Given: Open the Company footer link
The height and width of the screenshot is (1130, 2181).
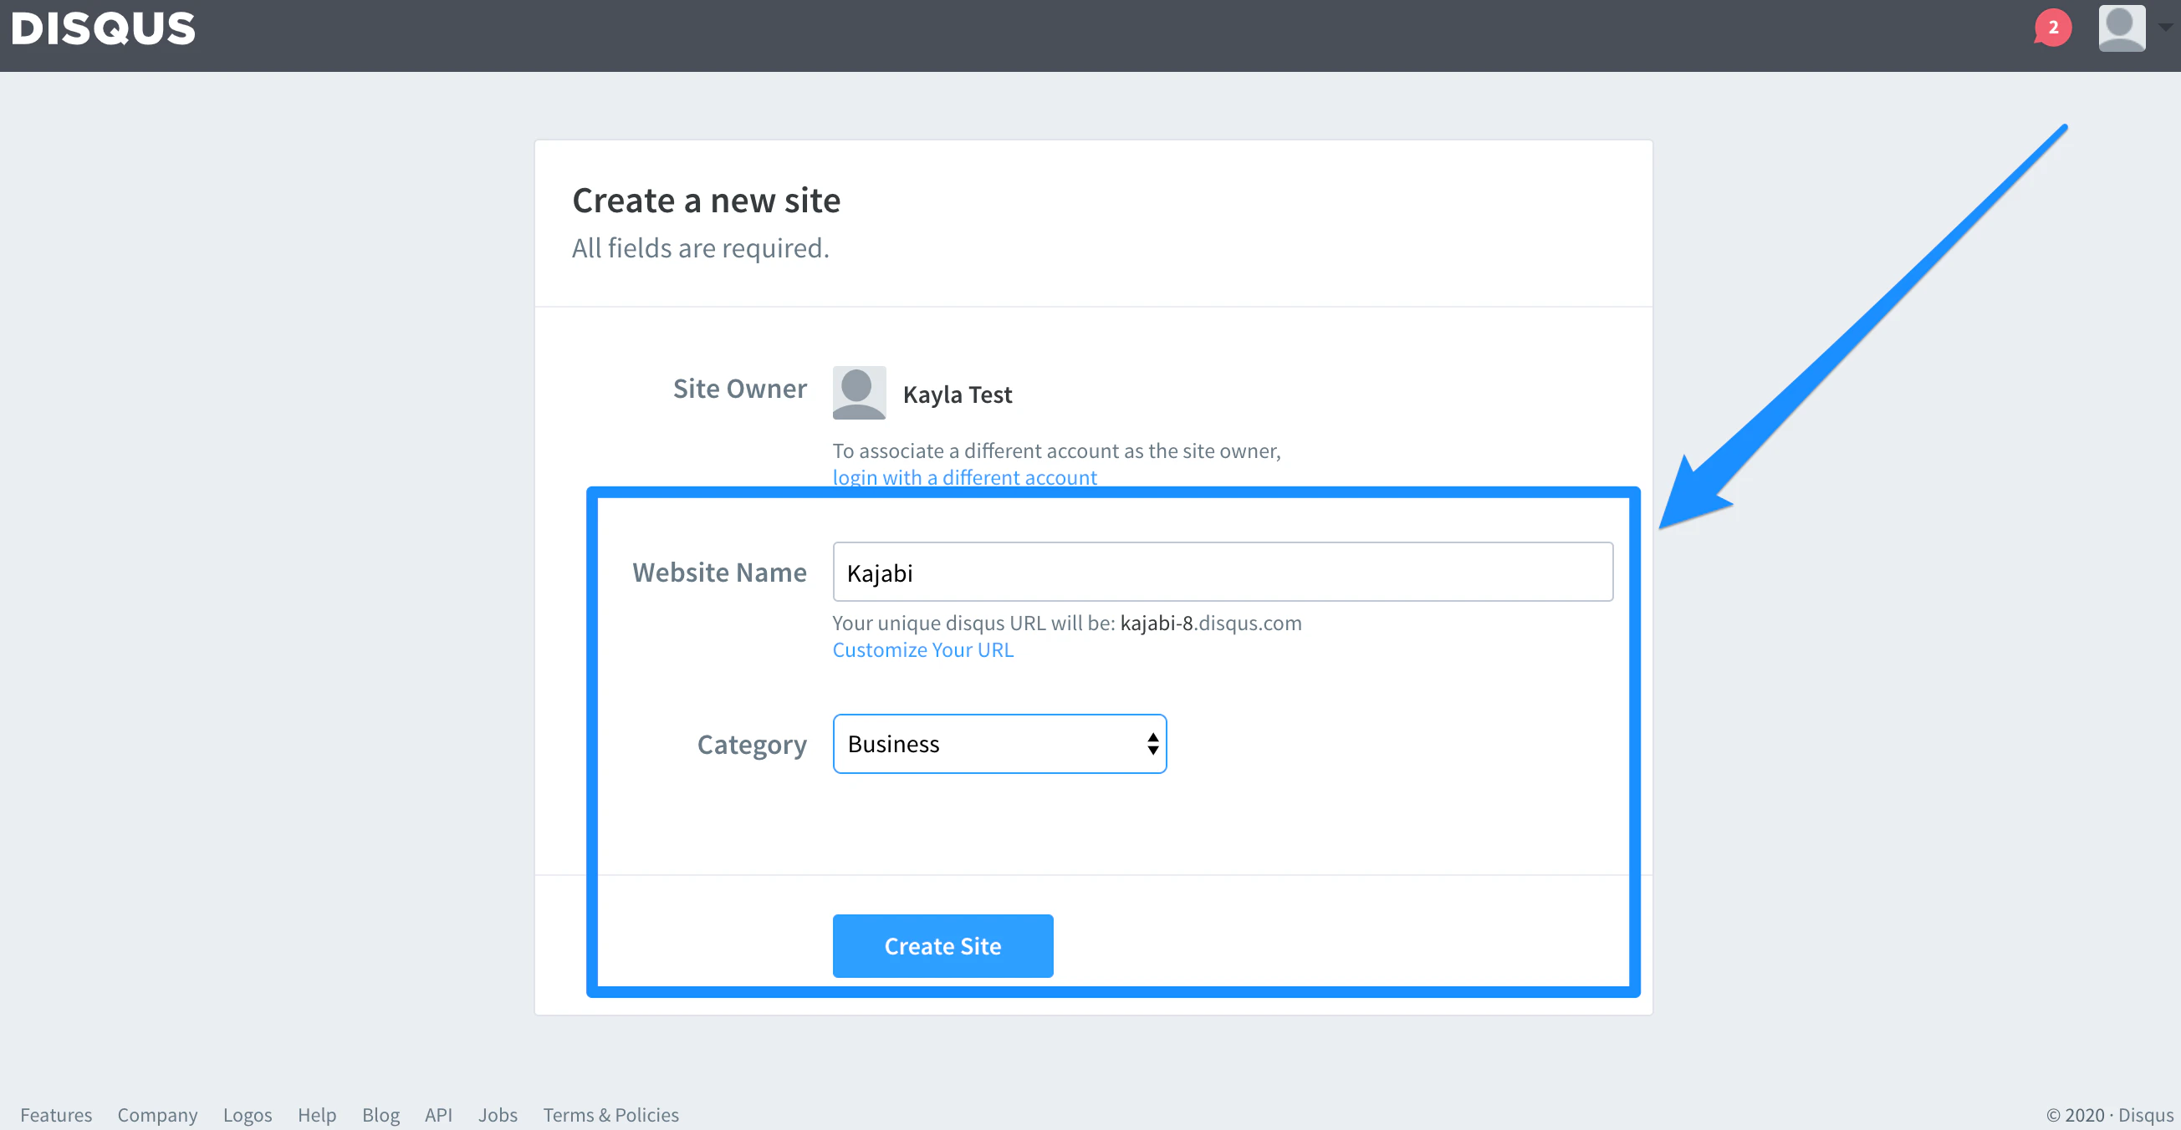Looking at the screenshot, I should [x=156, y=1115].
